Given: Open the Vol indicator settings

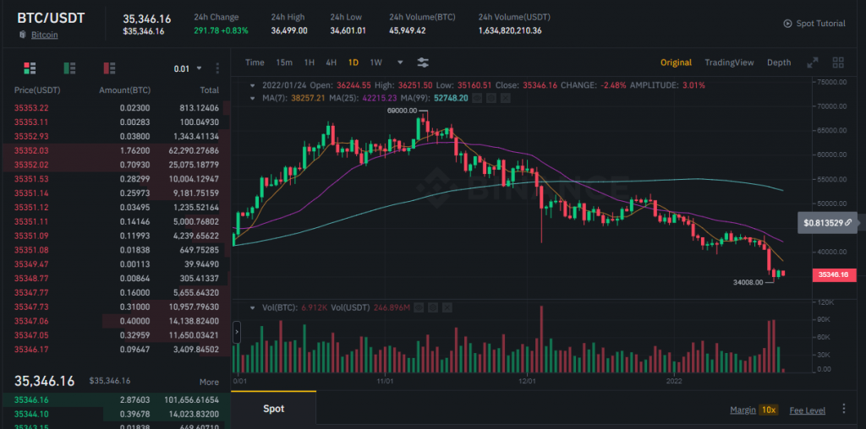Looking at the screenshot, I should tap(434, 307).
